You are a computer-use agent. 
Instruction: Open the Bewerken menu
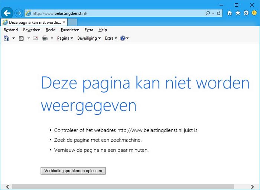32,30
